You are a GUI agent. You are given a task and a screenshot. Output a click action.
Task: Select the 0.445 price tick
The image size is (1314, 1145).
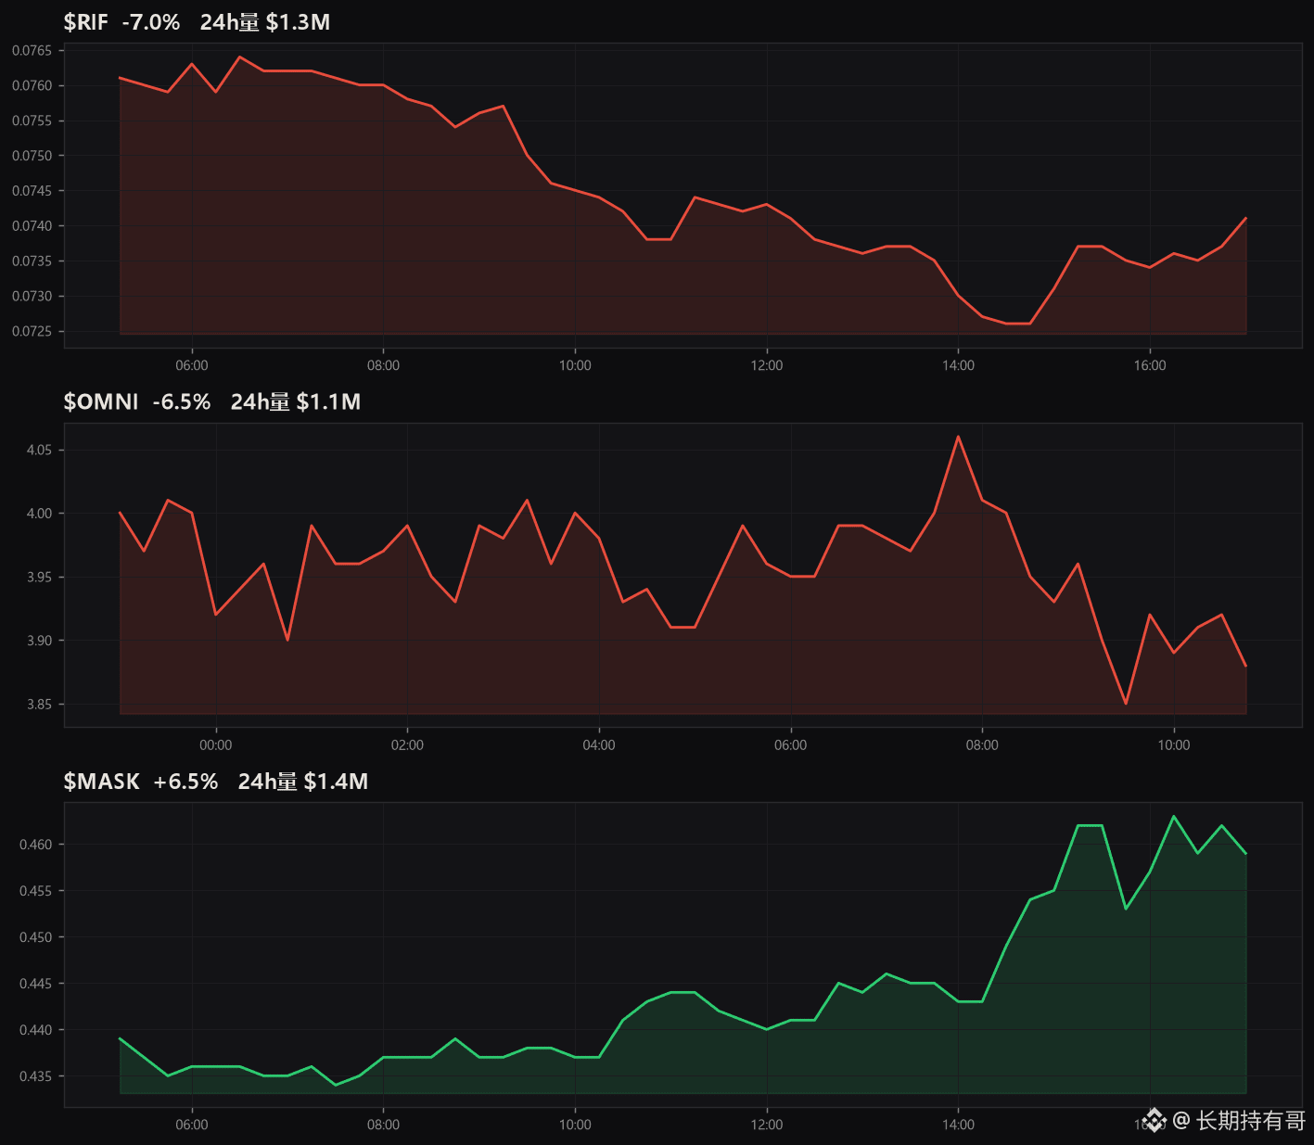point(36,984)
